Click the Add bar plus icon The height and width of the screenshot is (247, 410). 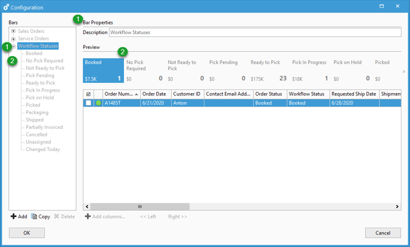(13, 217)
